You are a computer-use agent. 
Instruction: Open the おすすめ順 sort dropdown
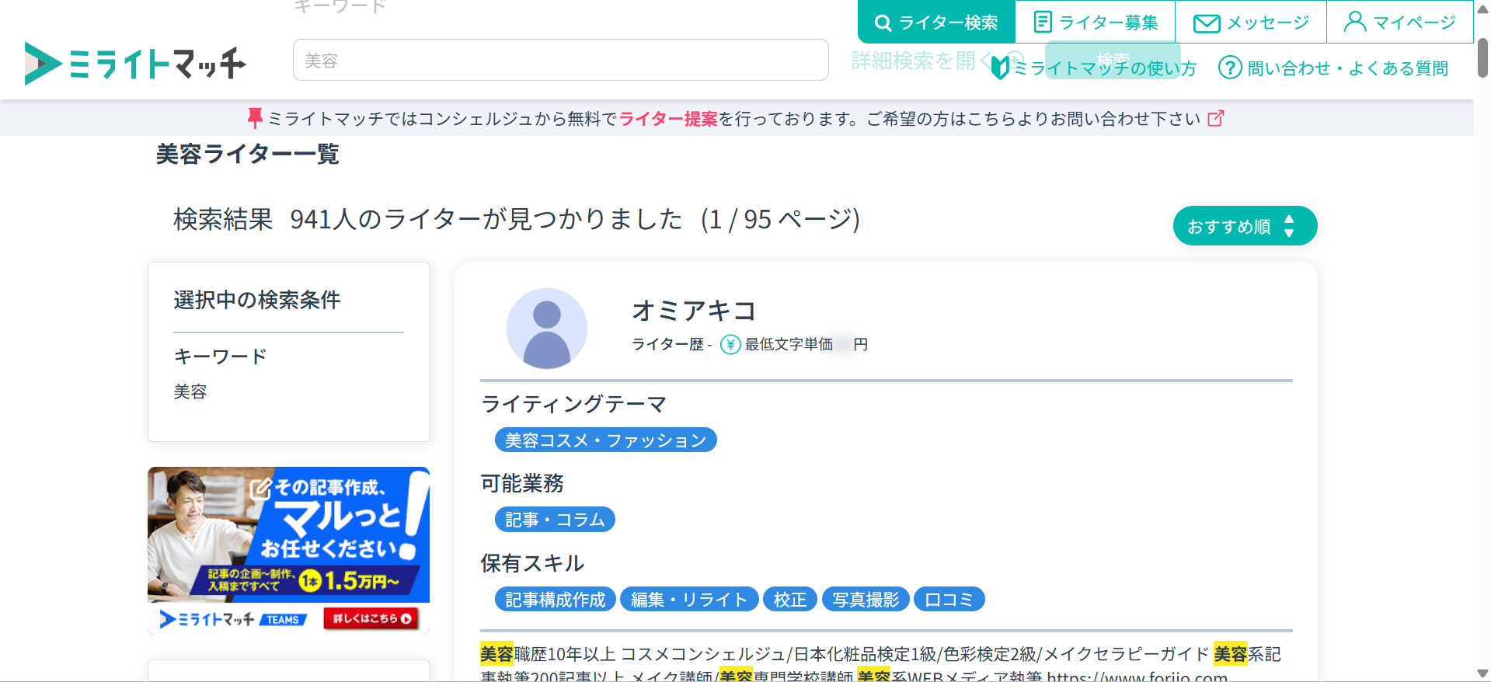tap(1245, 226)
